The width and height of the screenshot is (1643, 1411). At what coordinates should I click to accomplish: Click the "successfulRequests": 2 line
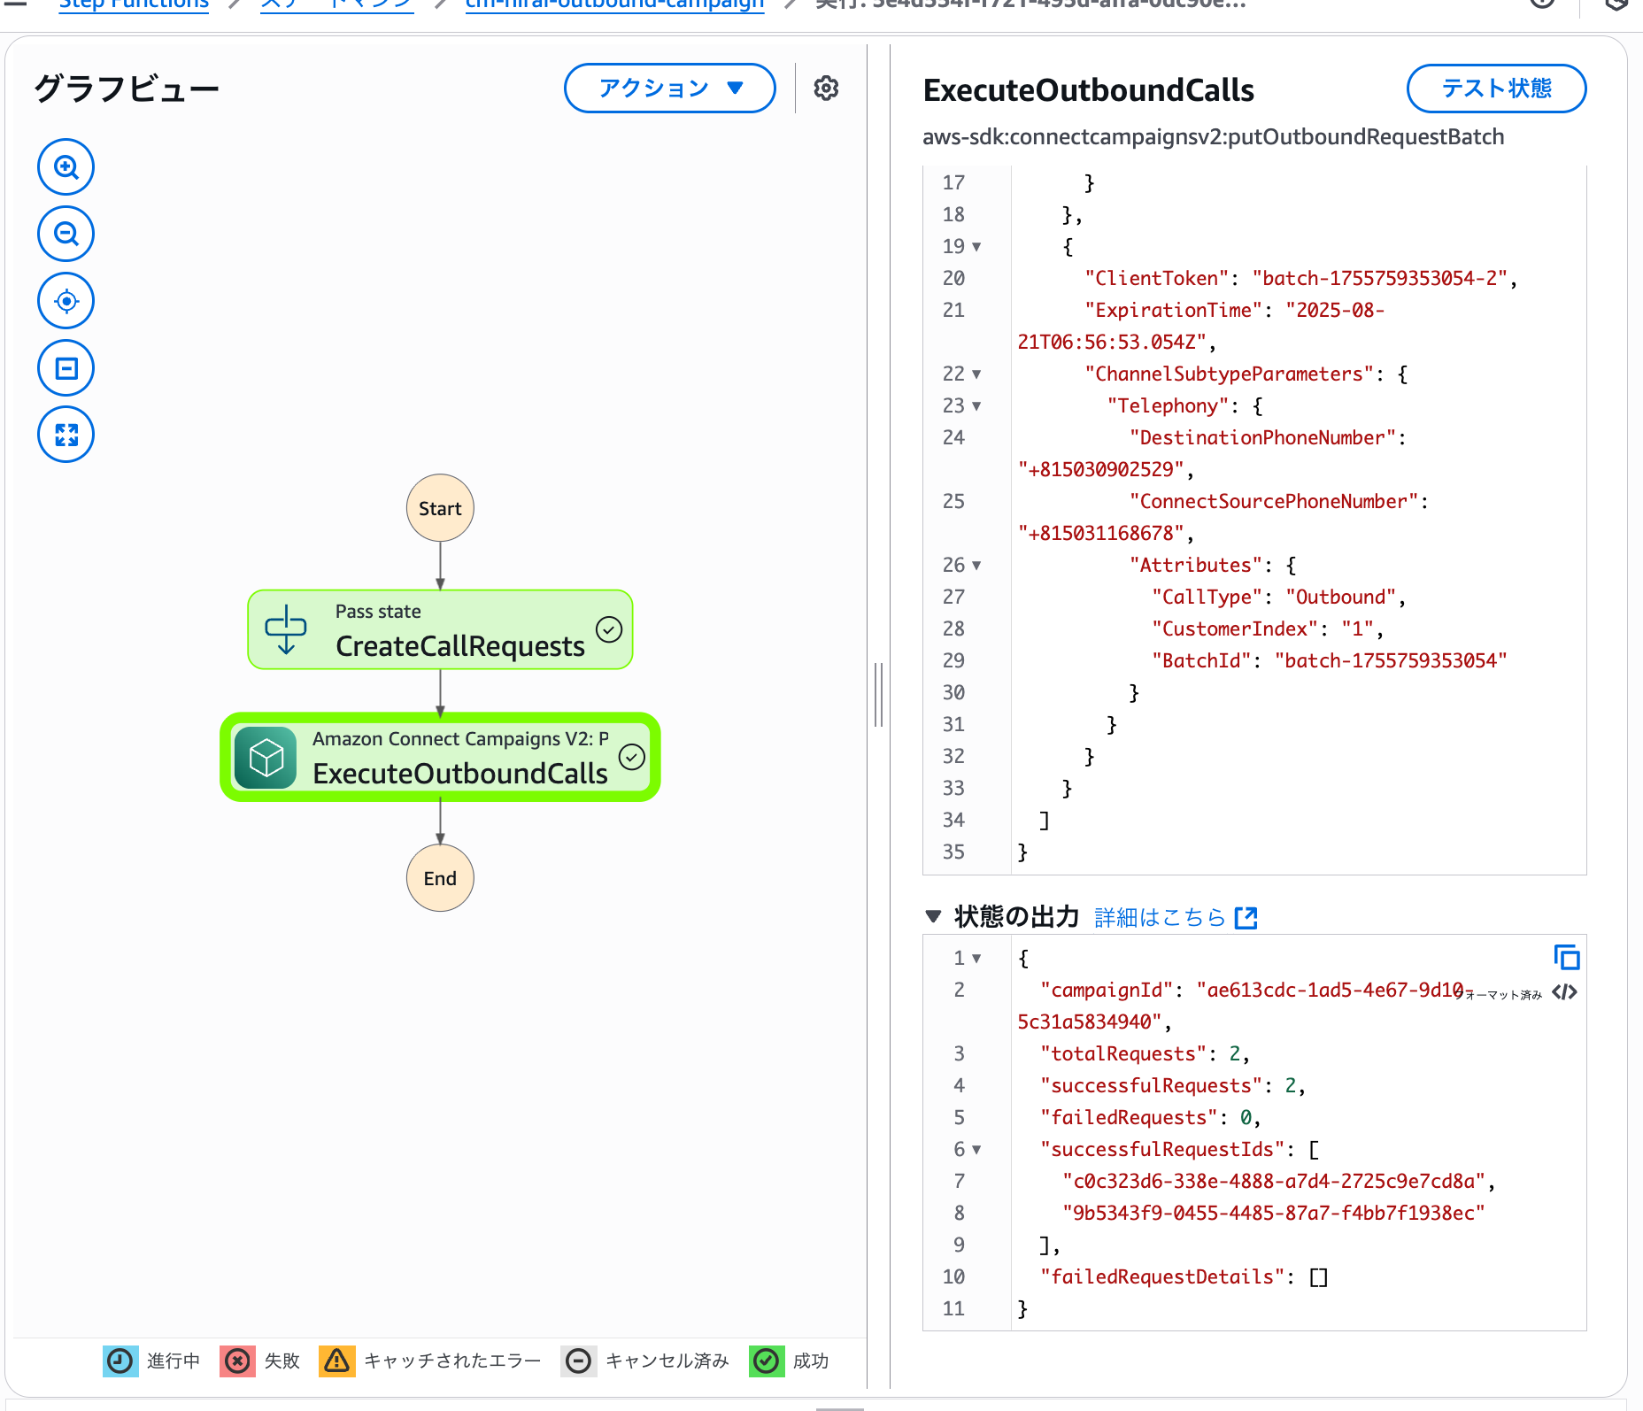1172,1086
